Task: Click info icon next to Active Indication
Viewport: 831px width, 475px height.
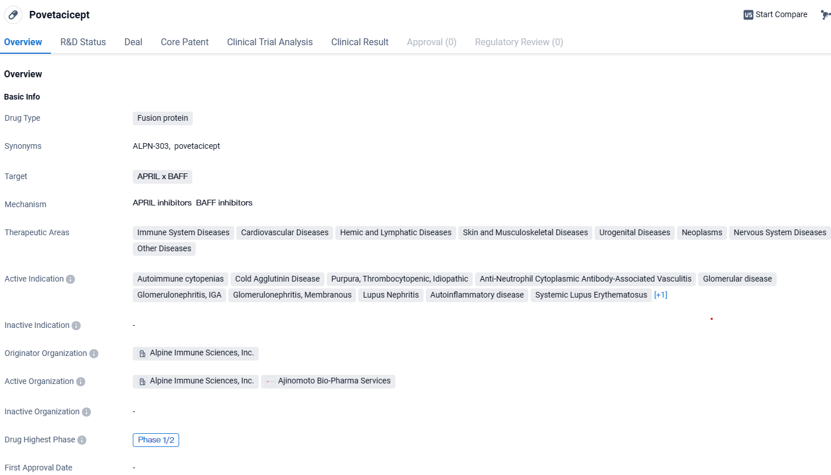Action: tap(70, 279)
